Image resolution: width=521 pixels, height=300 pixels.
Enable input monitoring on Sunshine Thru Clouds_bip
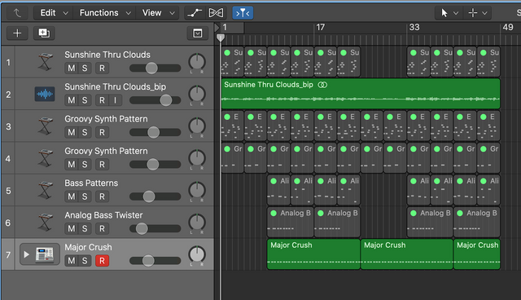pos(116,100)
